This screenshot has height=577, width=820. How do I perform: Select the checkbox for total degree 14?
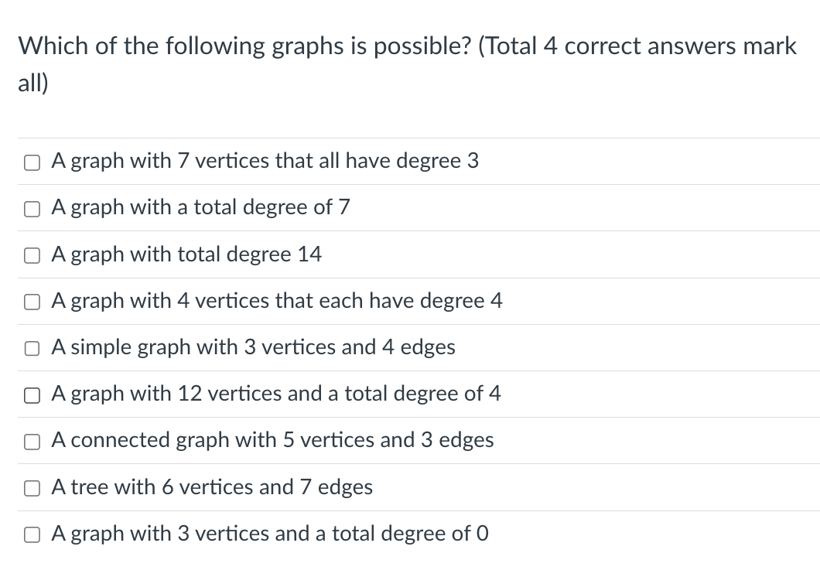click(x=32, y=254)
